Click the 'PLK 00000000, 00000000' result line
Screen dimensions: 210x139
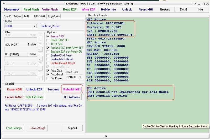pos(108,81)
